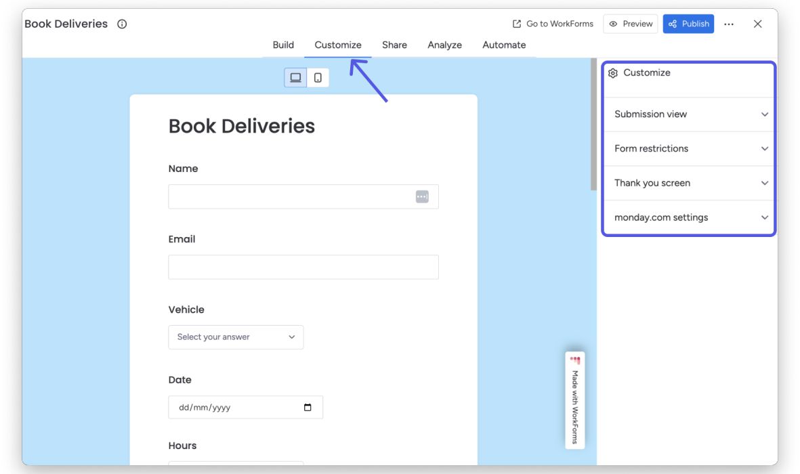Screen dimensions: 800x474
Task: Switch to desktop preview mode
Action: [x=295, y=78]
